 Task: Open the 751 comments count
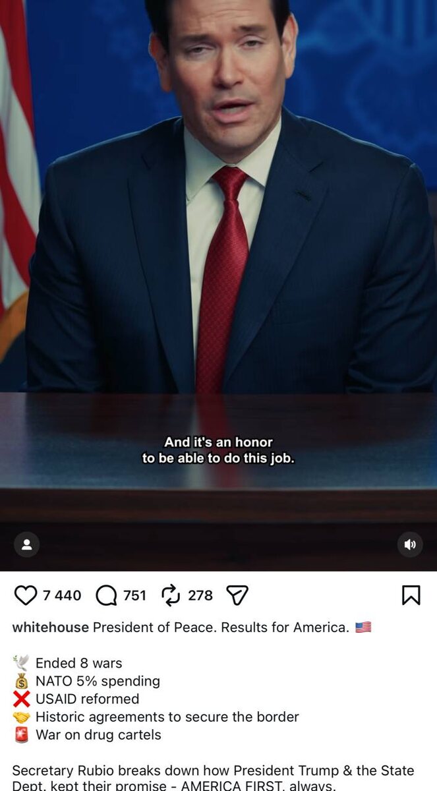[x=134, y=596]
